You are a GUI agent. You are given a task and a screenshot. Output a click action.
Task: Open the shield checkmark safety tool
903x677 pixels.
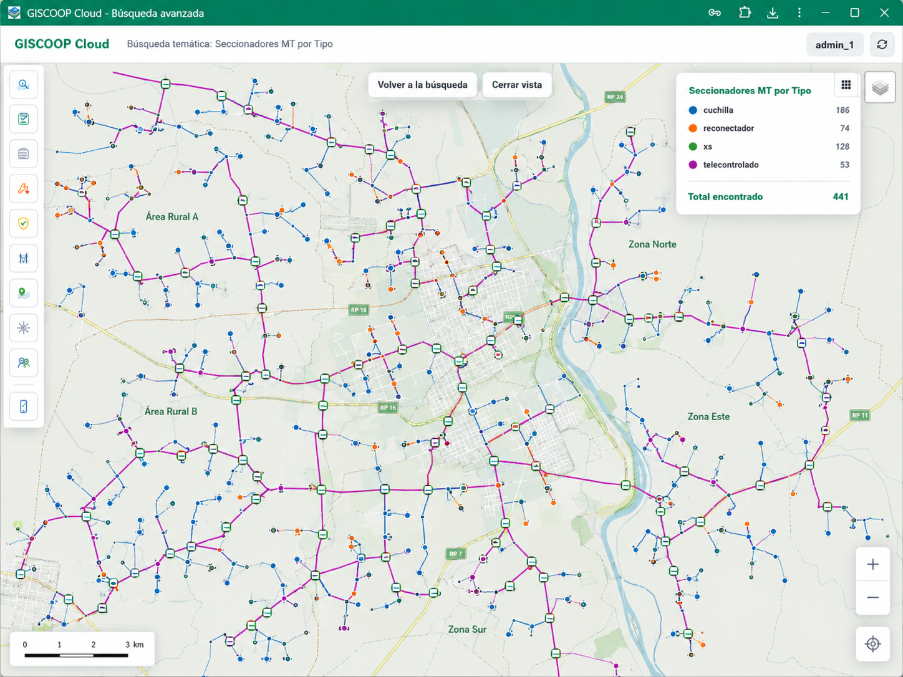point(24,223)
